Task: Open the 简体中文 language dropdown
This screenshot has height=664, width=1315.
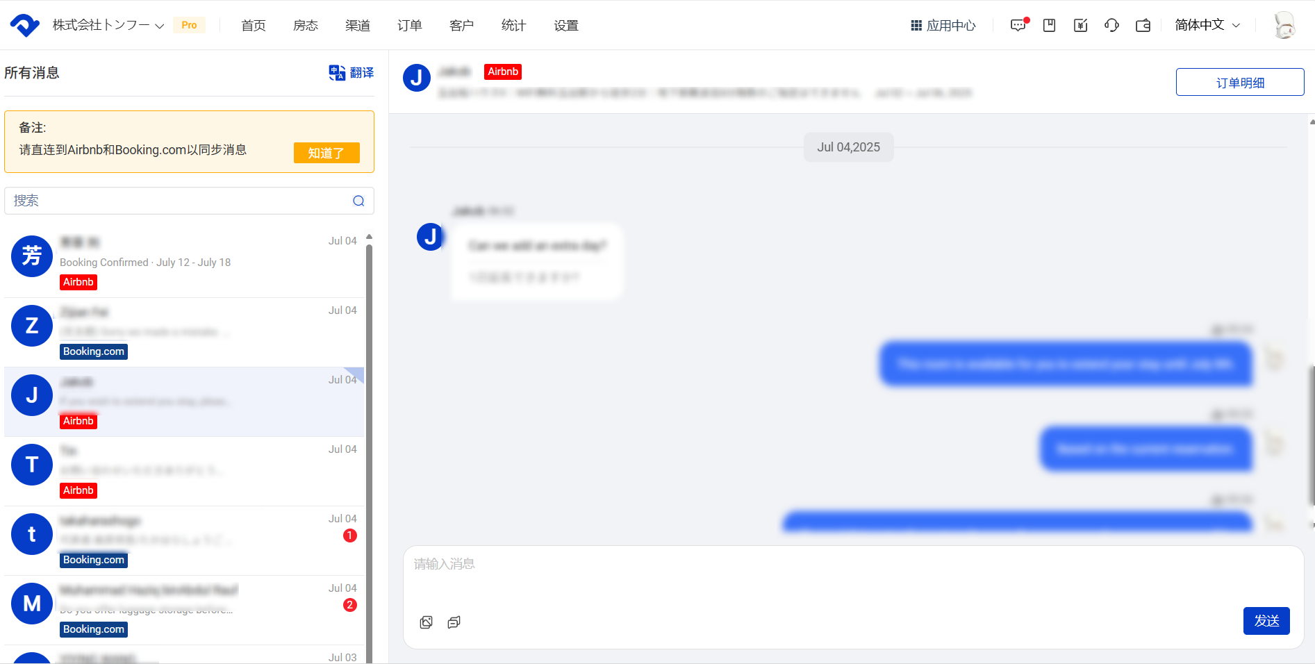Action: click(1207, 25)
